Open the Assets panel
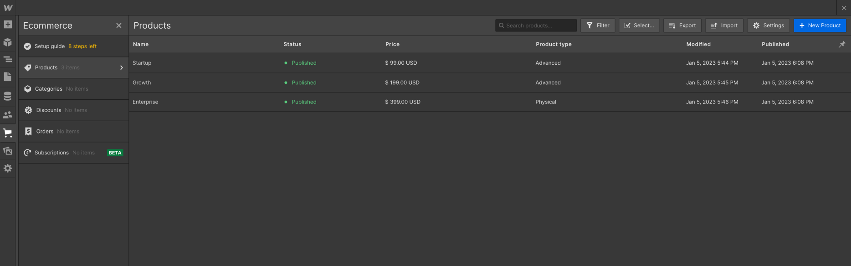This screenshot has height=266, width=851. [x=8, y=151]
